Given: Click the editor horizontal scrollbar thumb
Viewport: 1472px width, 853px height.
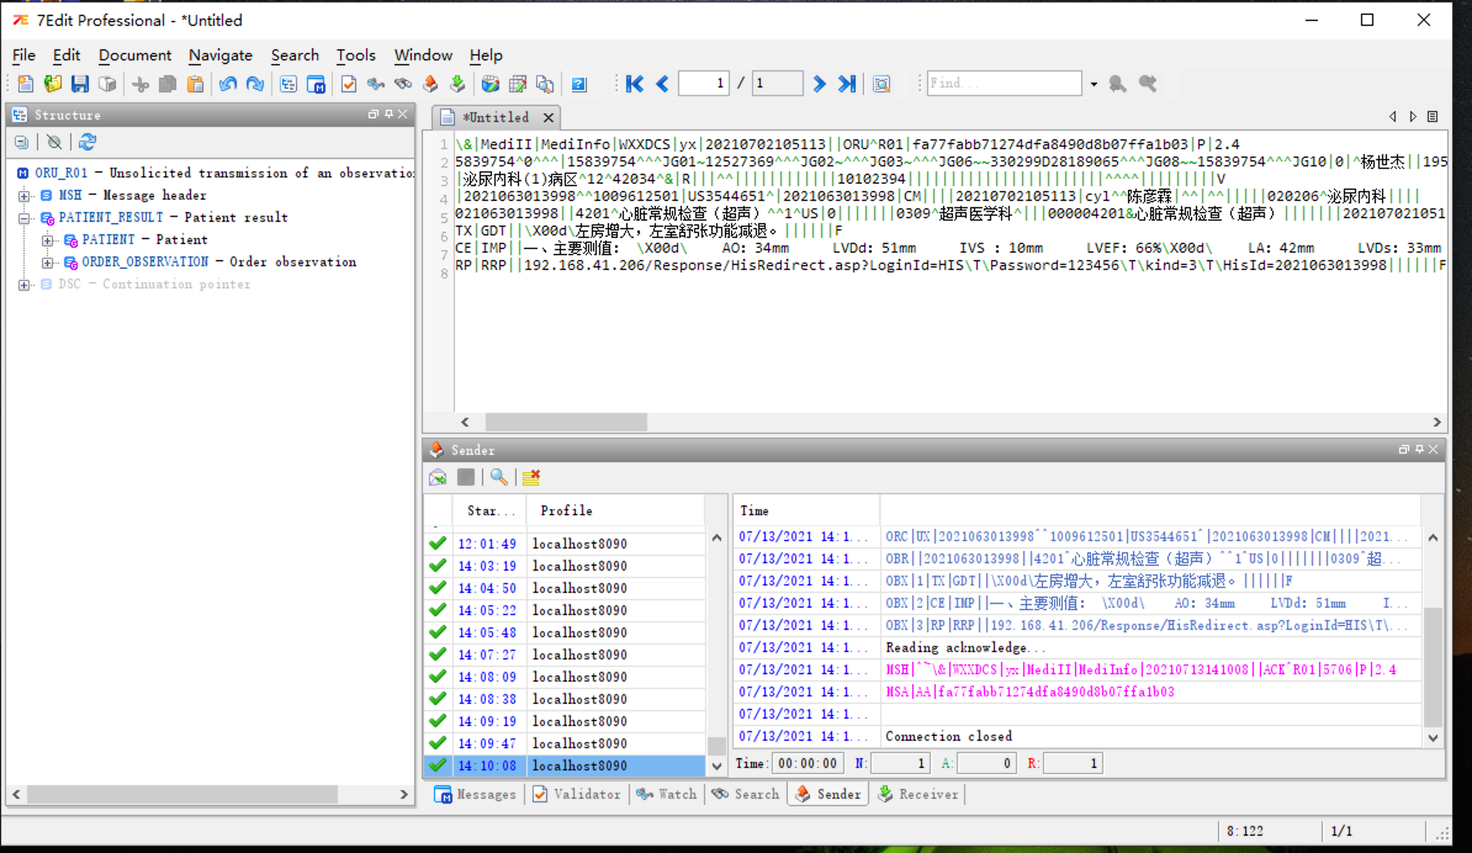Looking at the screenshot, I should tap(566, 422).
